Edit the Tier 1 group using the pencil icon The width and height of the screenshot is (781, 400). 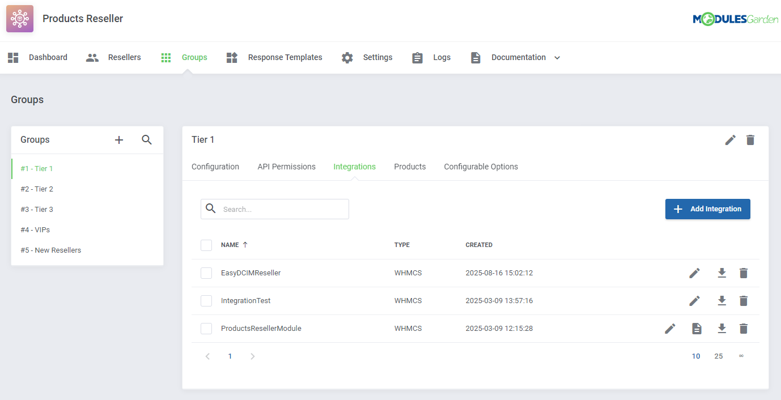click(730, 139)
